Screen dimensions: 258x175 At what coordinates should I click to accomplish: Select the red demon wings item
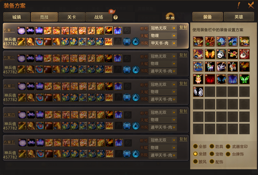(x=210, y=79)
